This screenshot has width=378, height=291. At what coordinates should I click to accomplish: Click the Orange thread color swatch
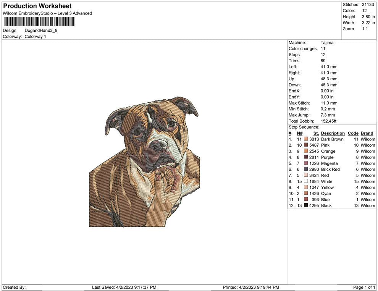click(x=306, y=151)
